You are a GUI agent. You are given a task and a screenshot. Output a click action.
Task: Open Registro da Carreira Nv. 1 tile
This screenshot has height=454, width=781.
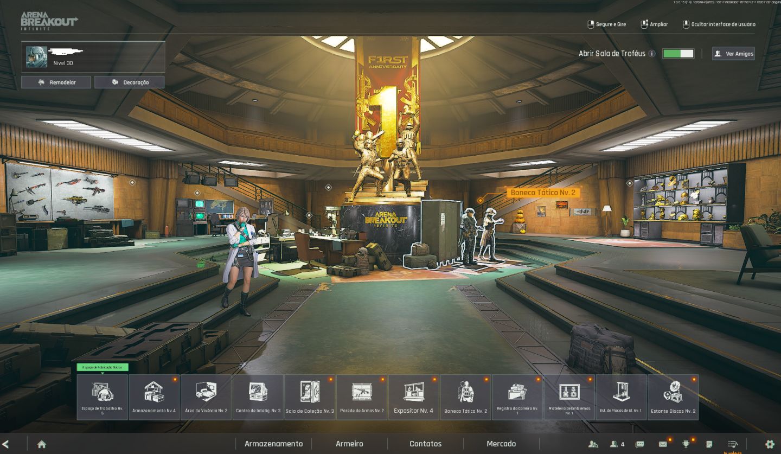click(x=517, y=397)
